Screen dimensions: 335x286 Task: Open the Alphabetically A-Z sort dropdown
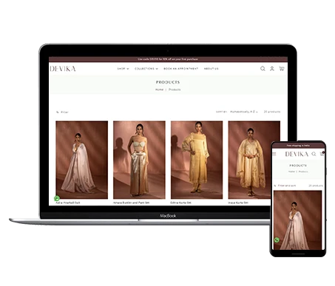click(244, 112)
